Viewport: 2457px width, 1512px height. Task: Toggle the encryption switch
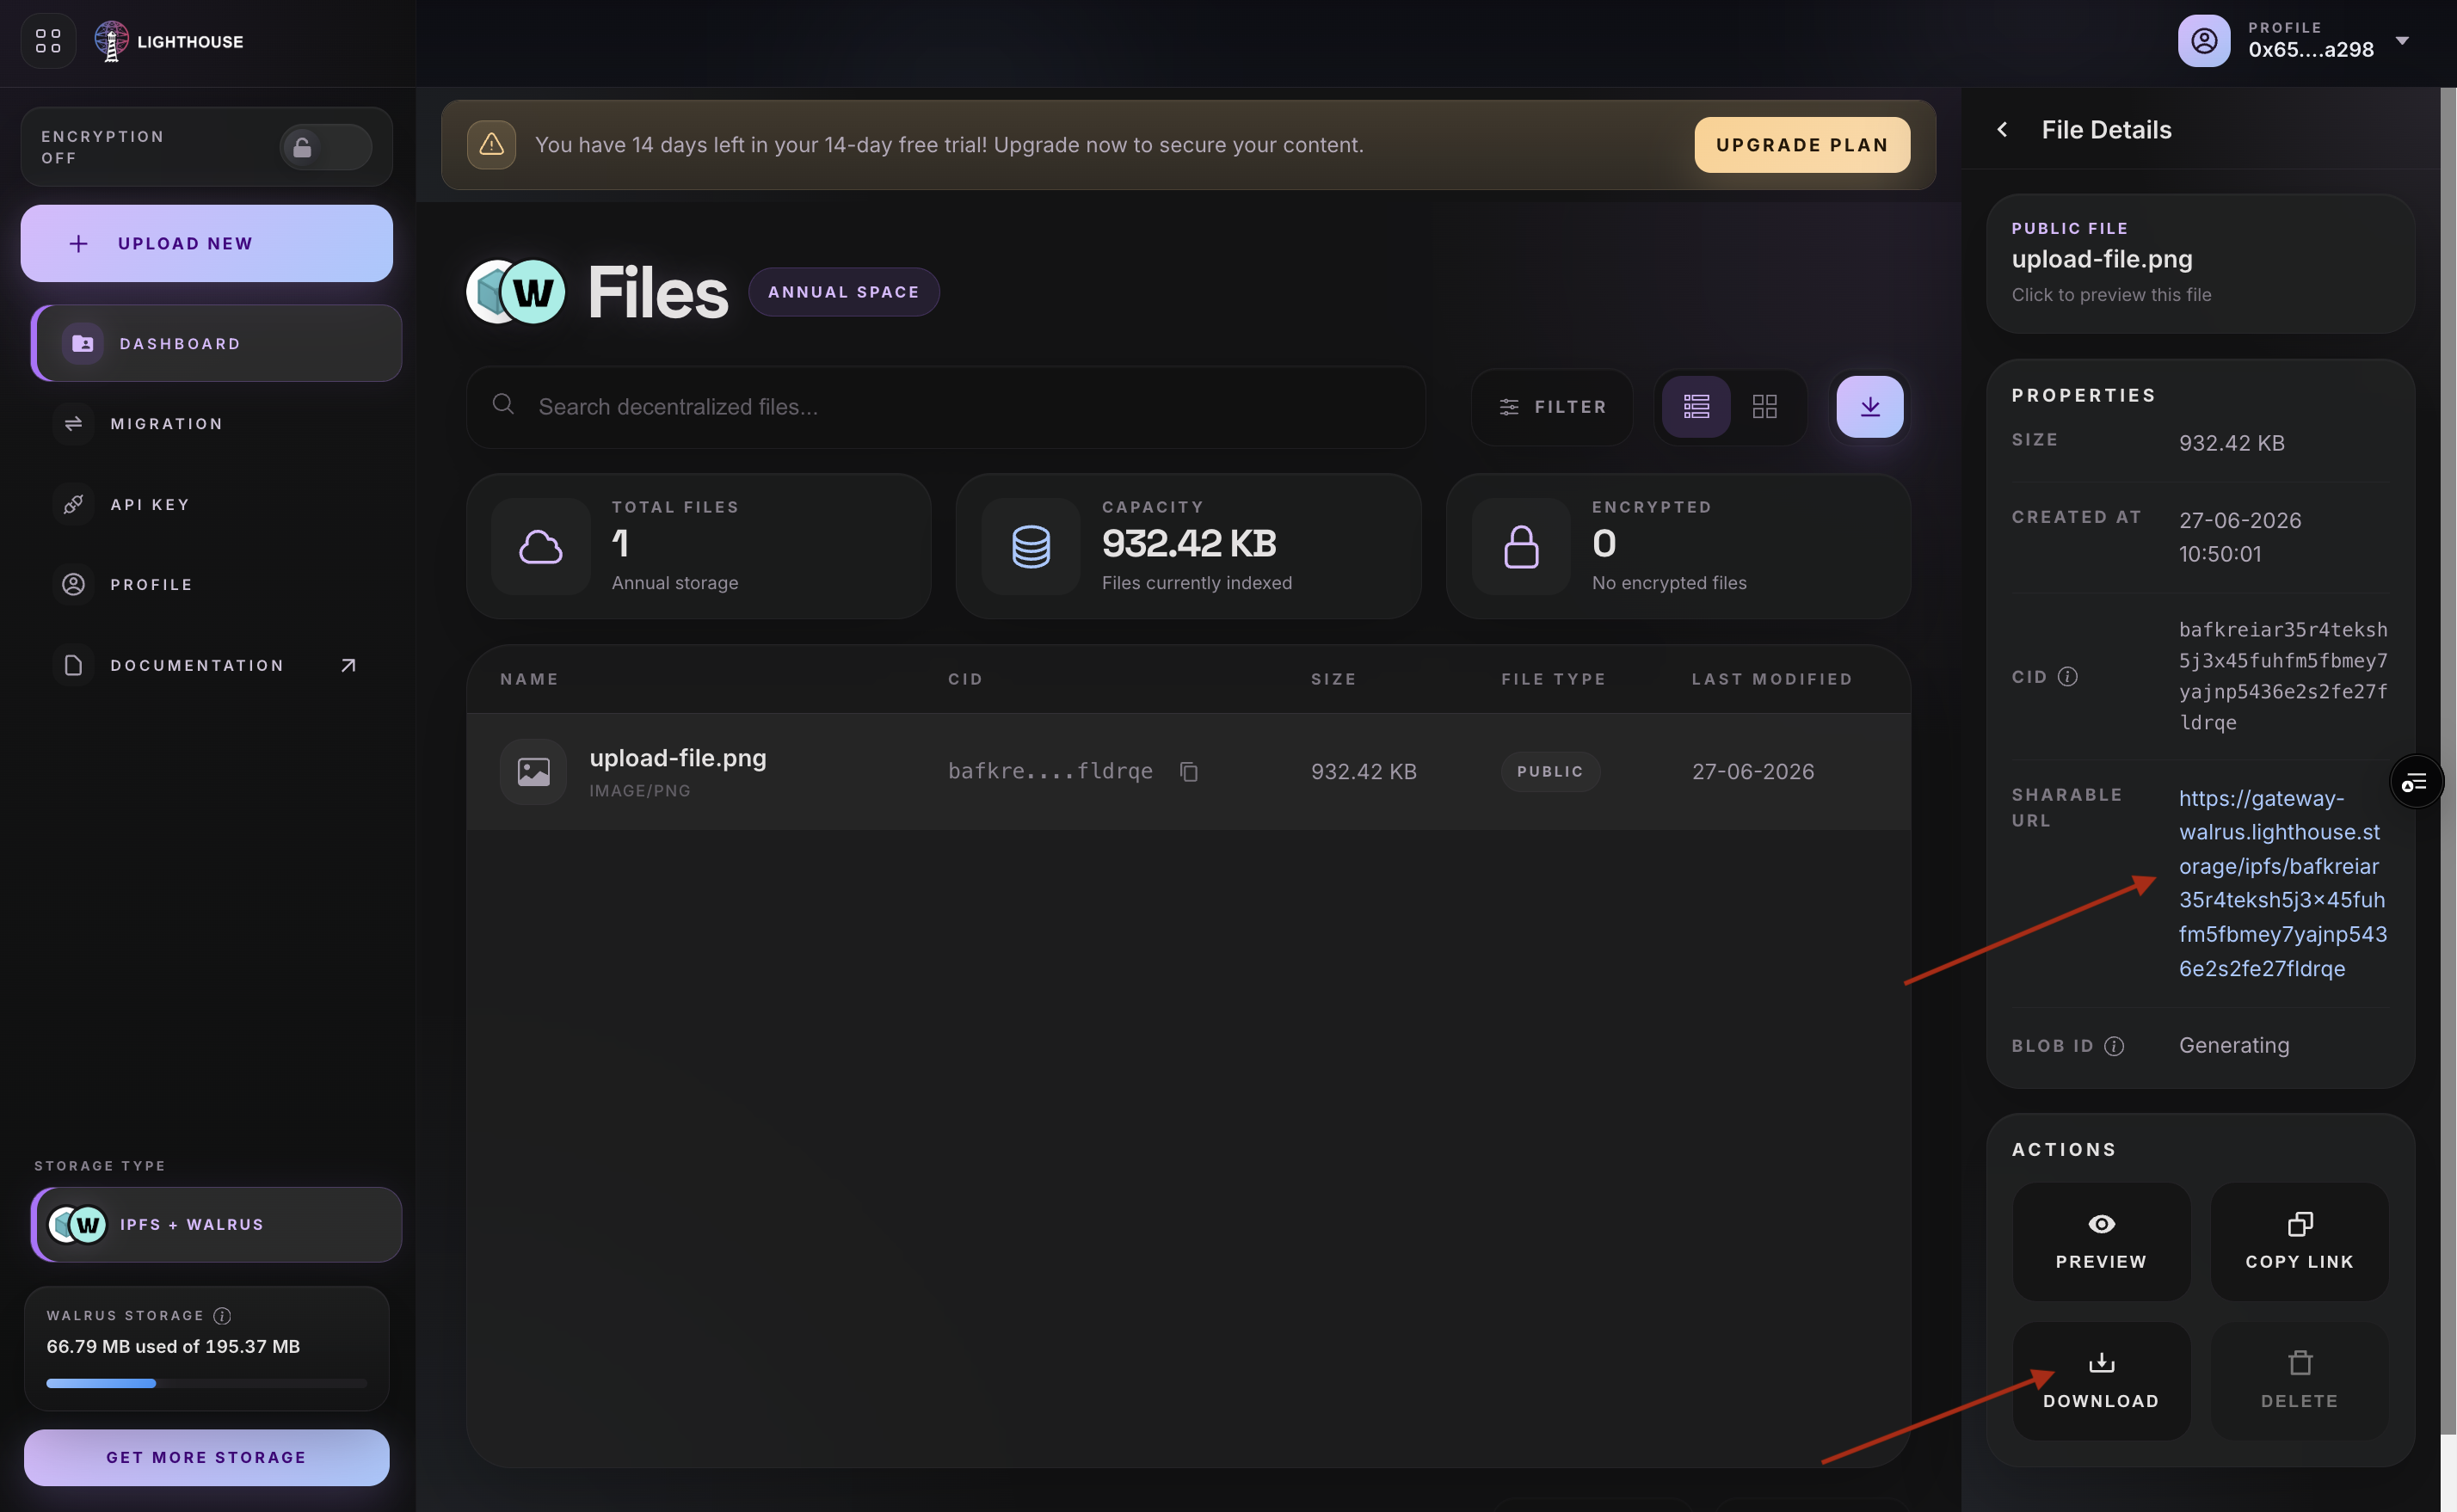tap(326, 147)
